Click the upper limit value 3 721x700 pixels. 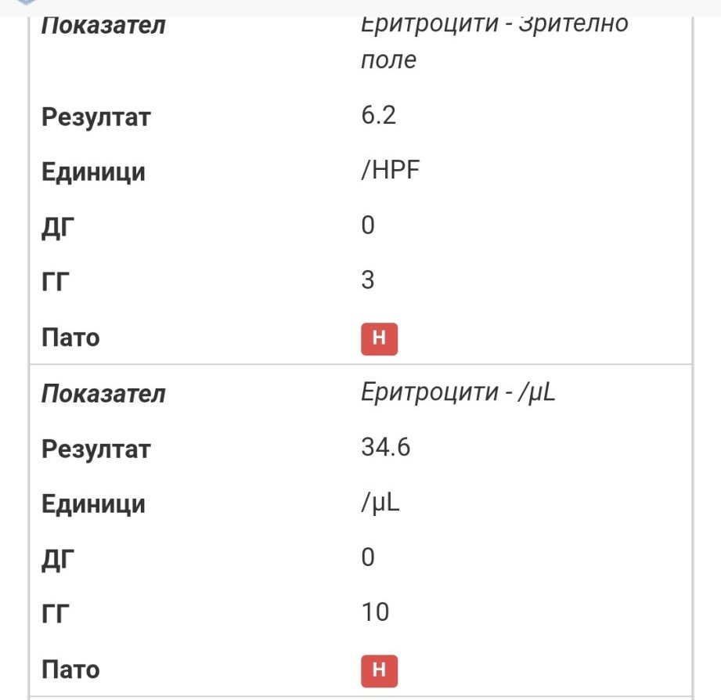(x=368, y=280)
